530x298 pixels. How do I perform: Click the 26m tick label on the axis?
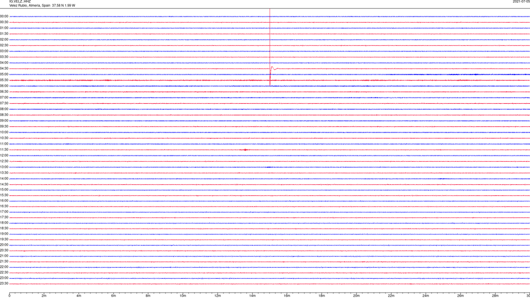point(460,296)
